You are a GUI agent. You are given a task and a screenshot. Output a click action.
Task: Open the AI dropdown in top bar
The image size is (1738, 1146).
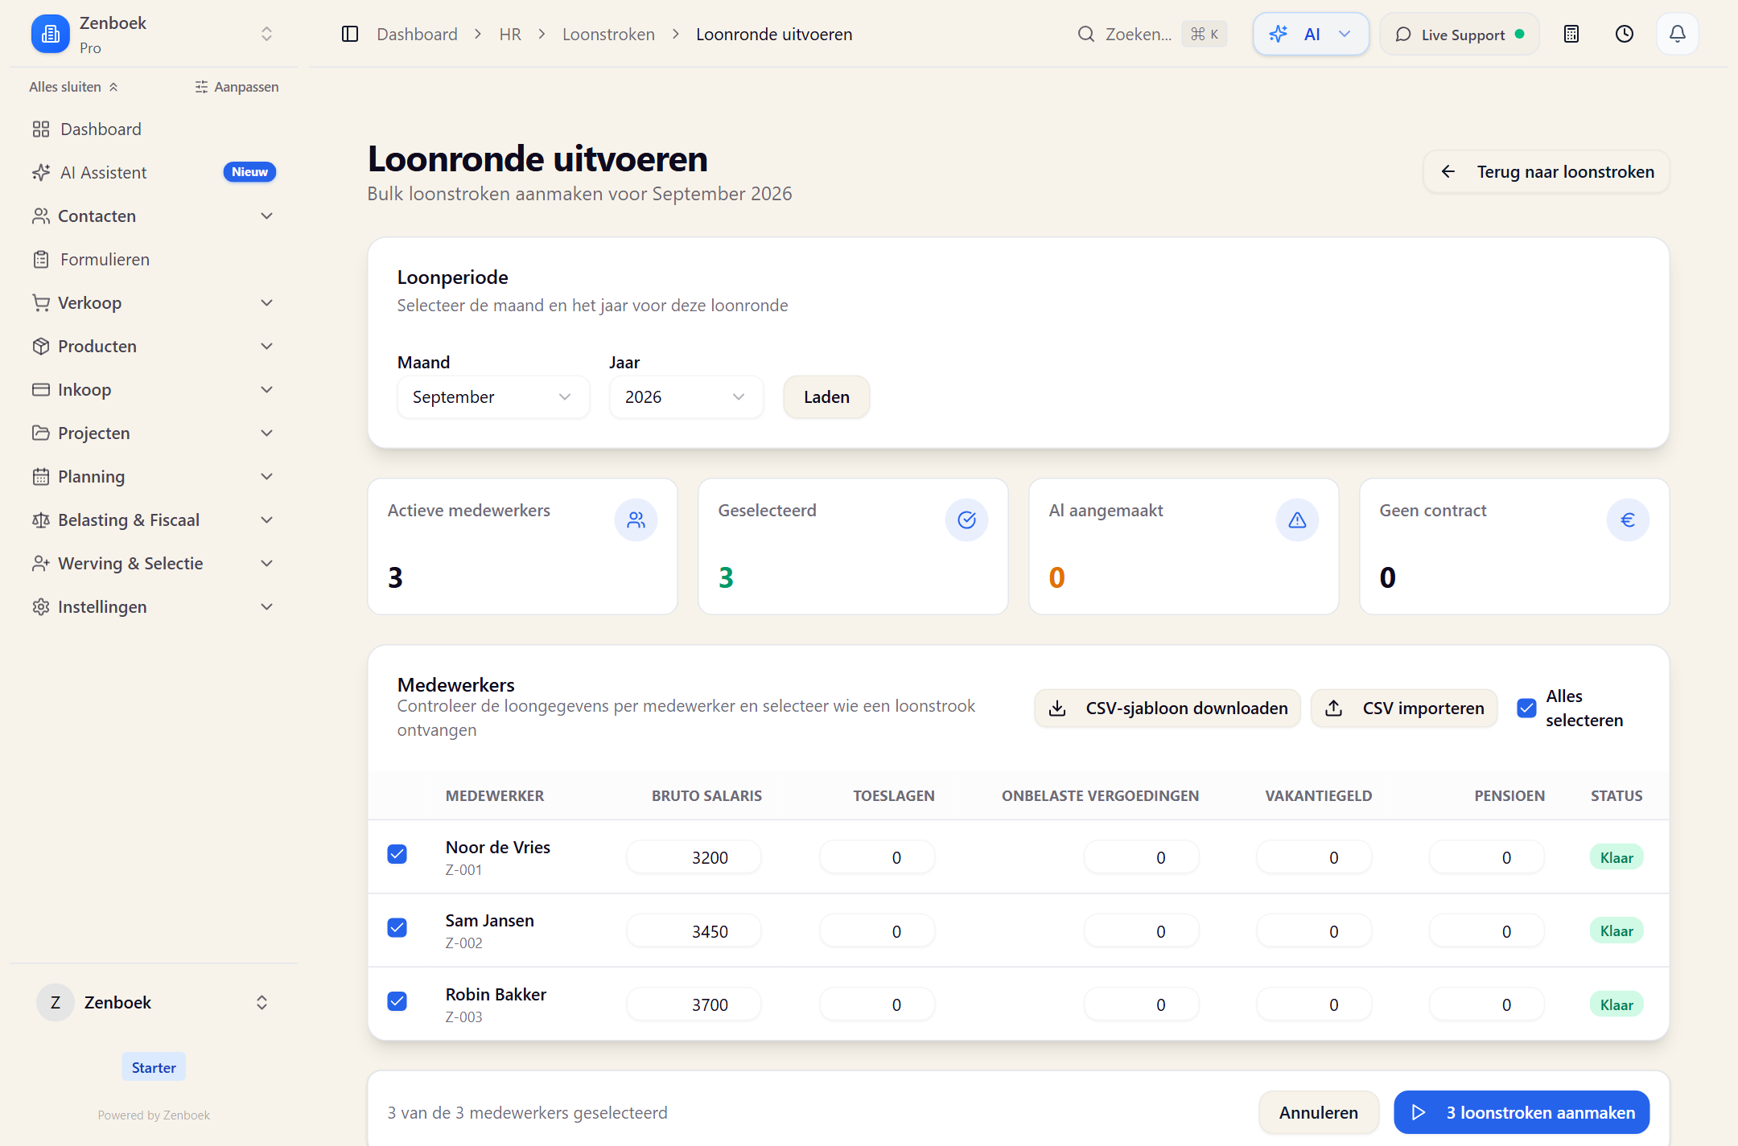[1311, 34]
